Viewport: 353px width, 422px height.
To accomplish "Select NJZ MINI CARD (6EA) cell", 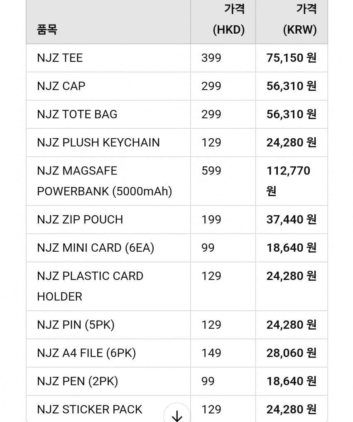I will (96, 248).
